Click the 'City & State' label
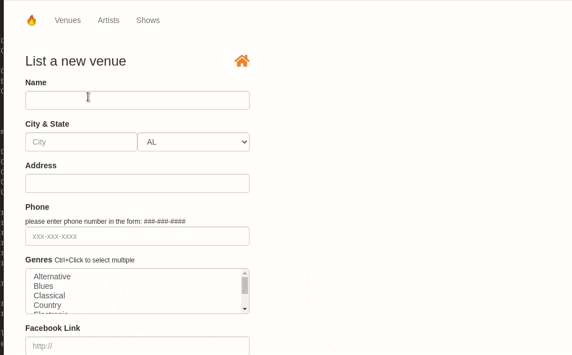Viewport: 572px width, 355px height. point(47,124)
